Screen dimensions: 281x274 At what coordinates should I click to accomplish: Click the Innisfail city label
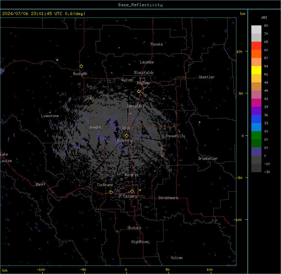(x=135, y=106)
